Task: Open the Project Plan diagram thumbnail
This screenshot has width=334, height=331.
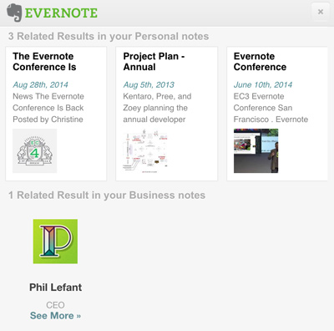Action: coord(145,150)
